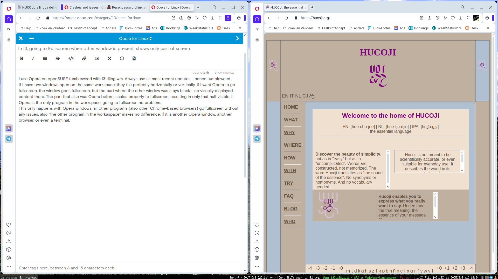The width and height of the screenshot is (498, 279).
Task: Click the +1 link on Hucoji bottom bar
Action: 447,268
